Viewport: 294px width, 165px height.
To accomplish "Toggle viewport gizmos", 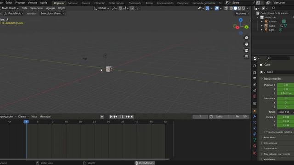I will pos(208,8).
